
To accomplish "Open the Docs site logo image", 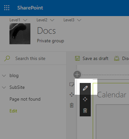I will pos(20,34).
